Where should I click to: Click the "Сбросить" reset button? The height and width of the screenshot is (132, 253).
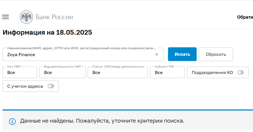(x=216, y=54)
